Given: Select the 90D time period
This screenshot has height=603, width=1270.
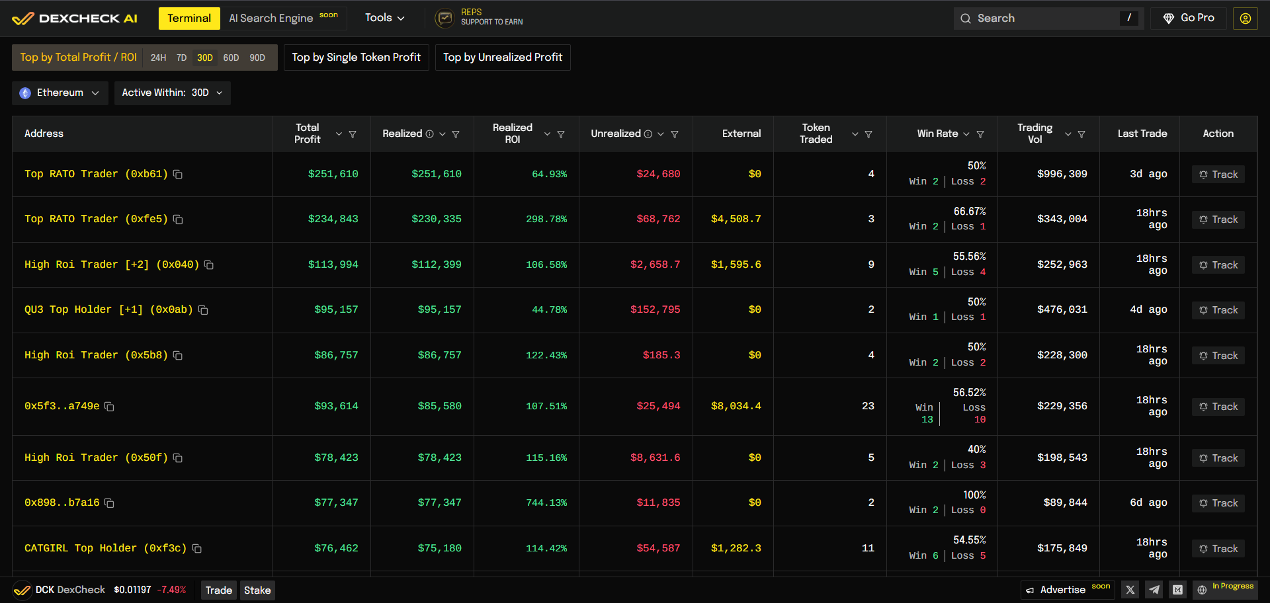Looking at the screenshot, I should tap(257, 58).
